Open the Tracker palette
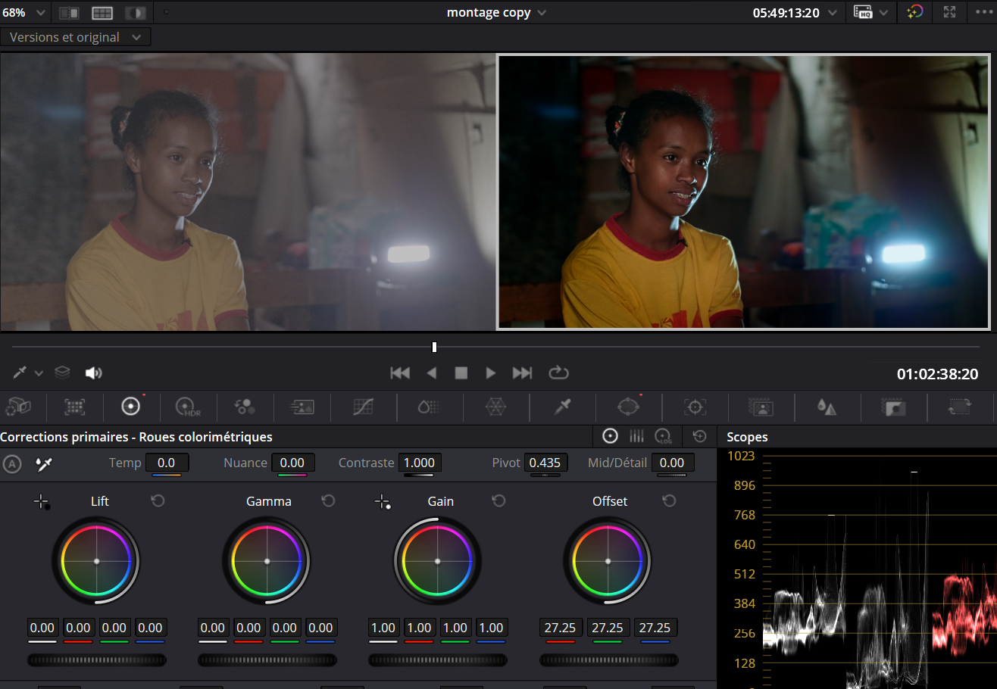Viewport: 997px width, 689px height. click(695, 407)
